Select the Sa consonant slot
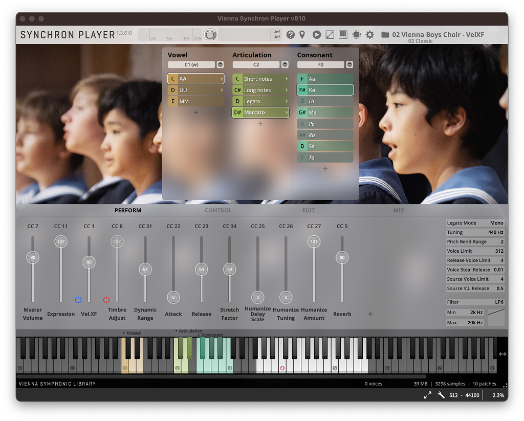The width and height of the screenshot is (524, 421). pos(325,146)
